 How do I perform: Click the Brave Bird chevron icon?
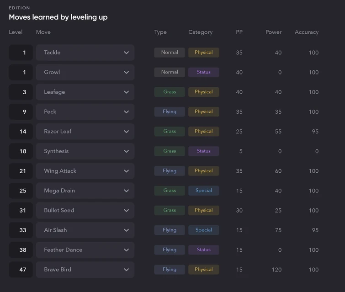pyautogui.click(x=126, y=270)
